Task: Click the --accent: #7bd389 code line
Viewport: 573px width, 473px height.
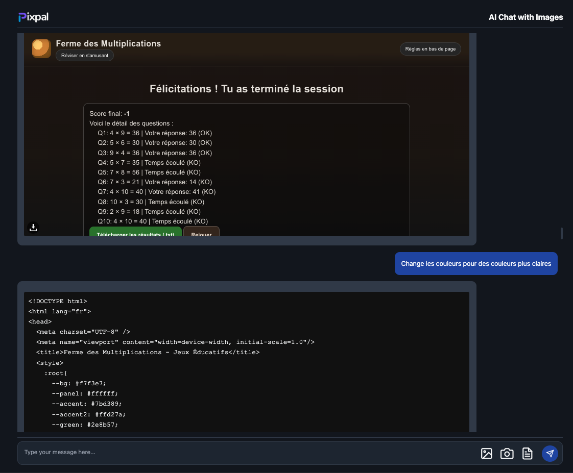Action: click(87, 404)
